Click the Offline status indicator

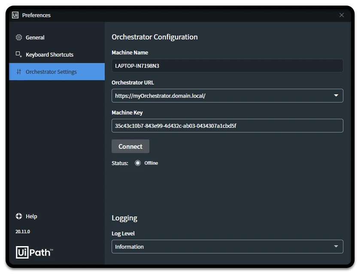138,163
